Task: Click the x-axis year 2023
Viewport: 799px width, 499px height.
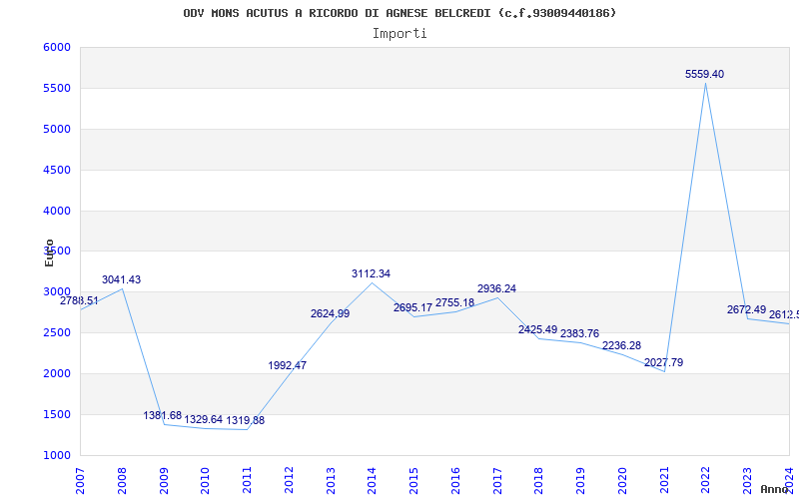Action: [x=747, y=481]
